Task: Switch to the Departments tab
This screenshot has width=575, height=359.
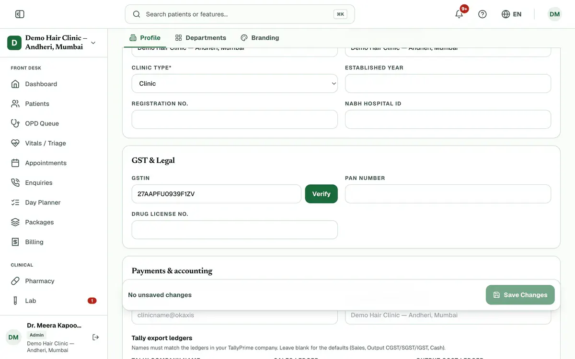Action: click(200, 38)
